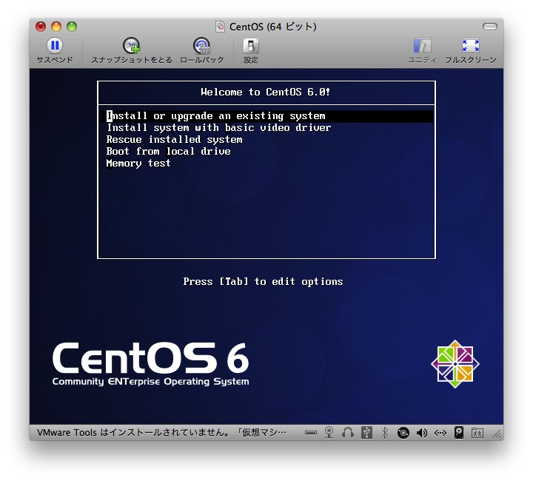Minimize the window with yellow button
Image resolution: width=533 pixels, height=481 pixels.
pos(56,27)
